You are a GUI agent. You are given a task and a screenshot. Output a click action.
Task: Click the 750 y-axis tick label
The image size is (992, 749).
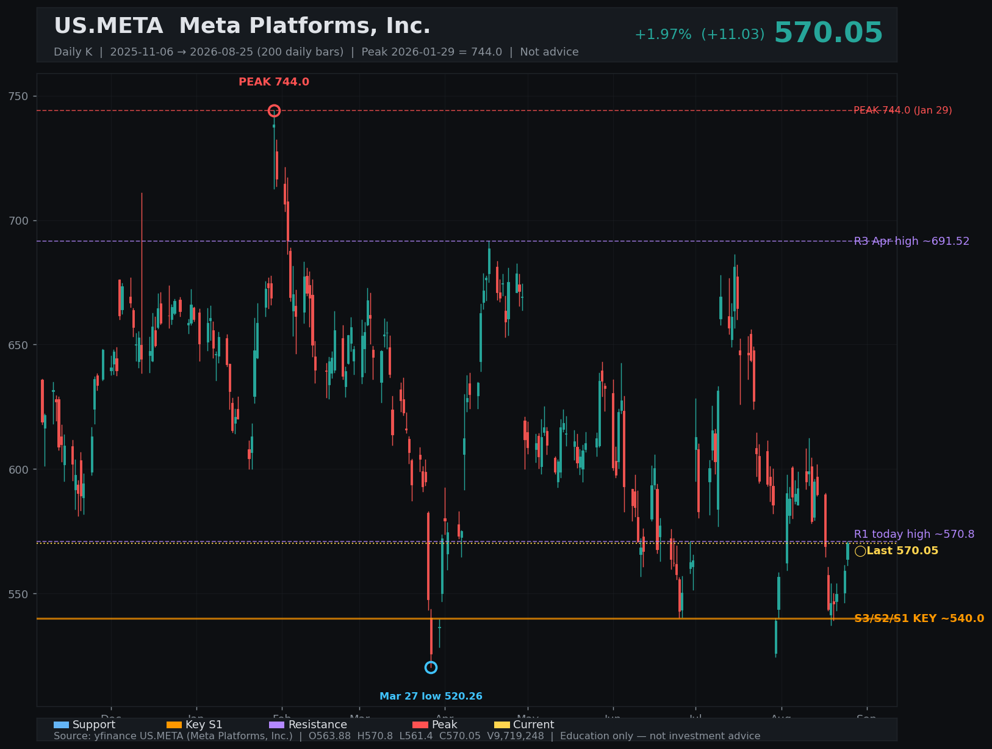click(18, 96)
